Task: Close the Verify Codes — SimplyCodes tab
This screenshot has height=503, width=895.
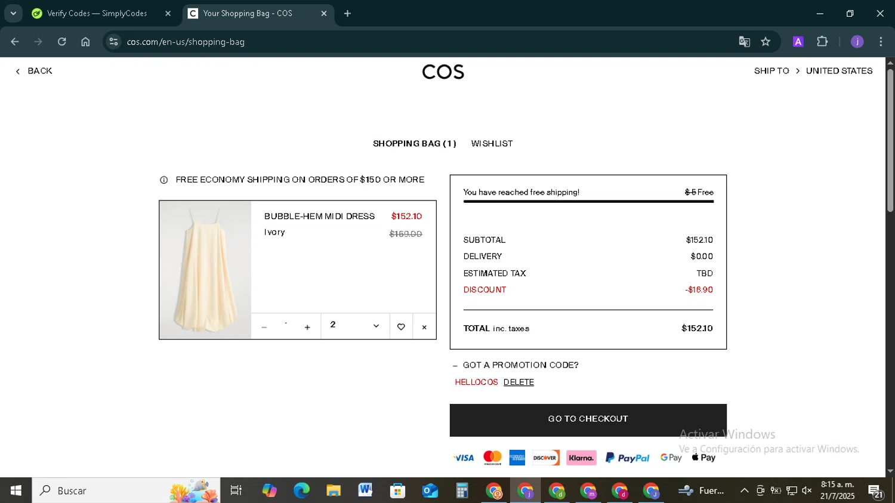Action: pos(168,13)
